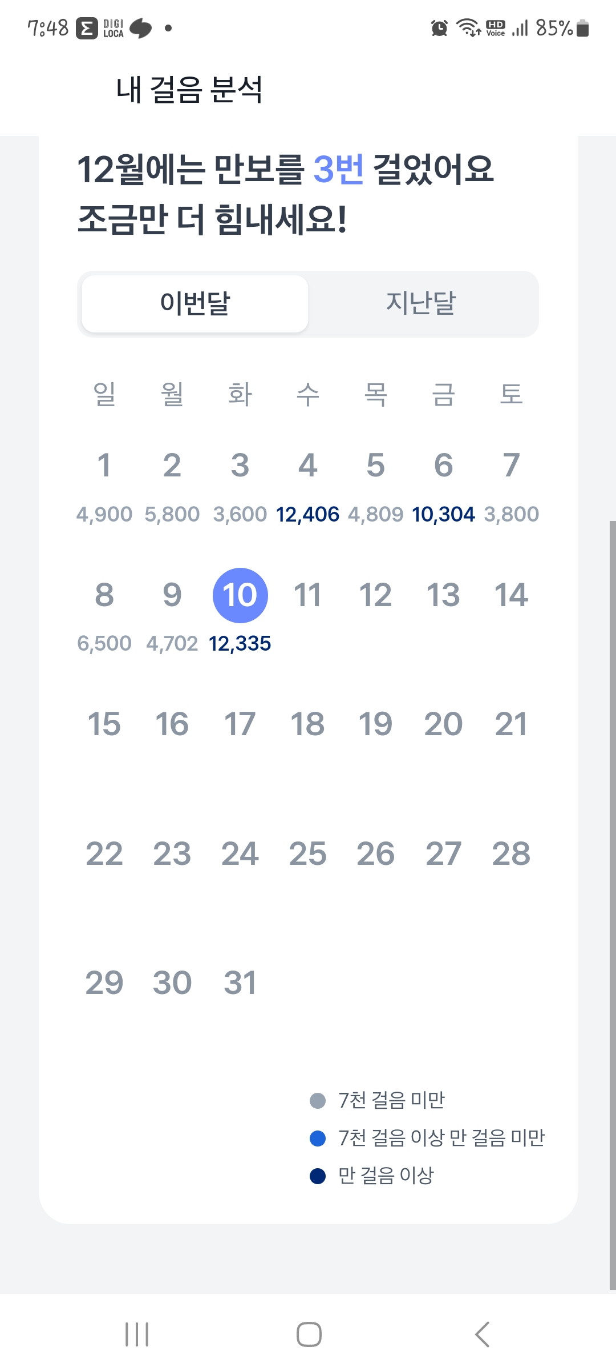Tap the alarm icon in status bar
The image size is (616, 1371).
(439, 28)
